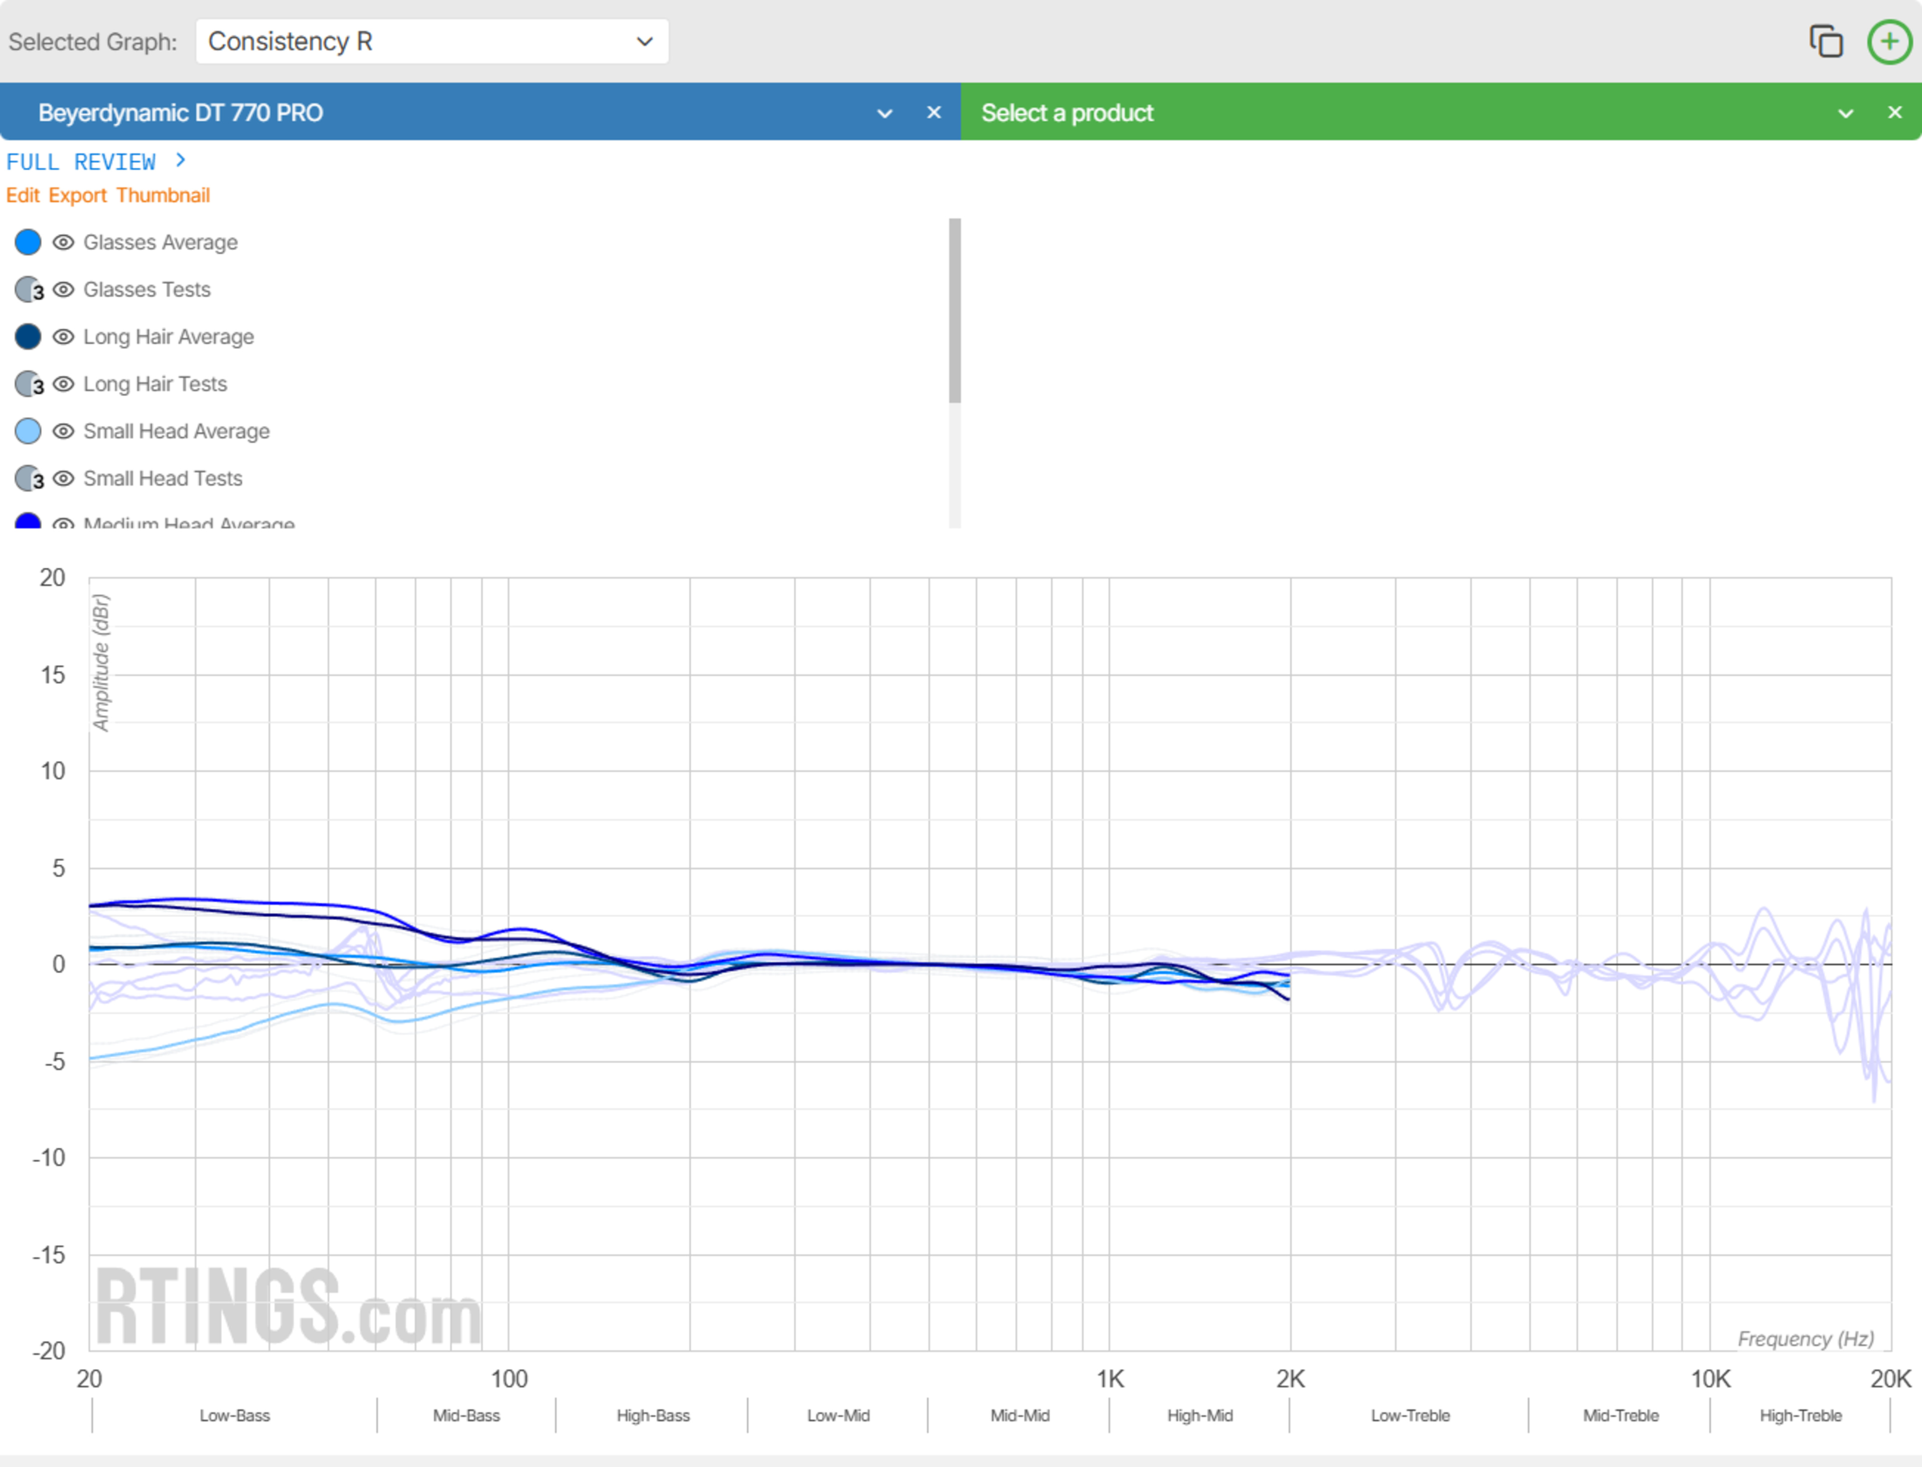This screenshot has height=1467, width=1922.
Task: Toggle visibility of Long Hair Average
Action: point(63,336)
